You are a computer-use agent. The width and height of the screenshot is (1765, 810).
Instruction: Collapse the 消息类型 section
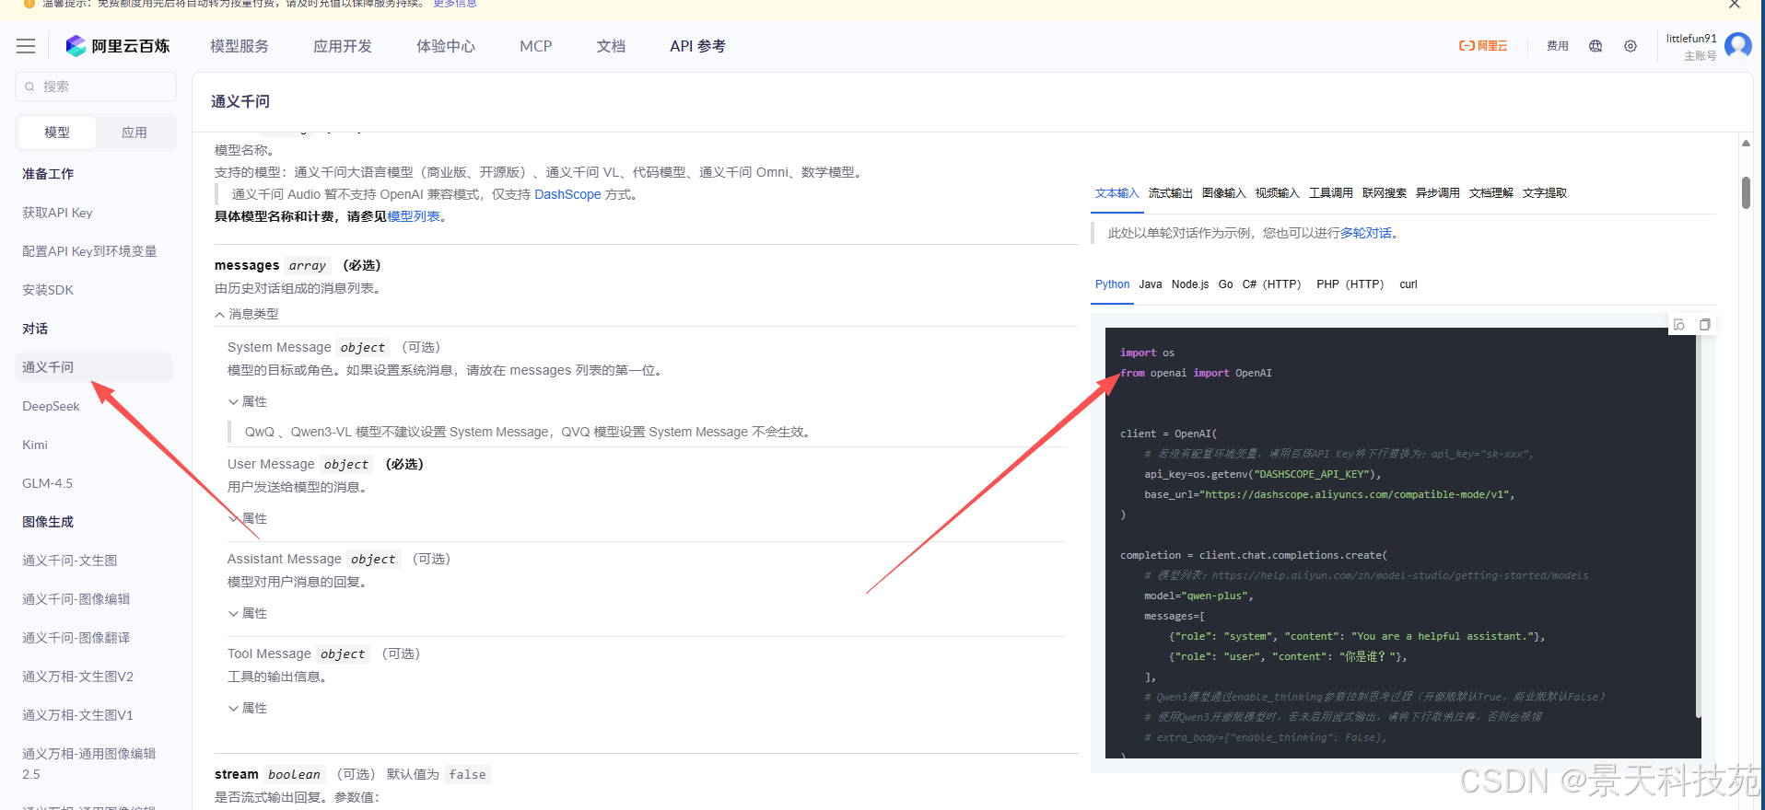tap(247, 314)
